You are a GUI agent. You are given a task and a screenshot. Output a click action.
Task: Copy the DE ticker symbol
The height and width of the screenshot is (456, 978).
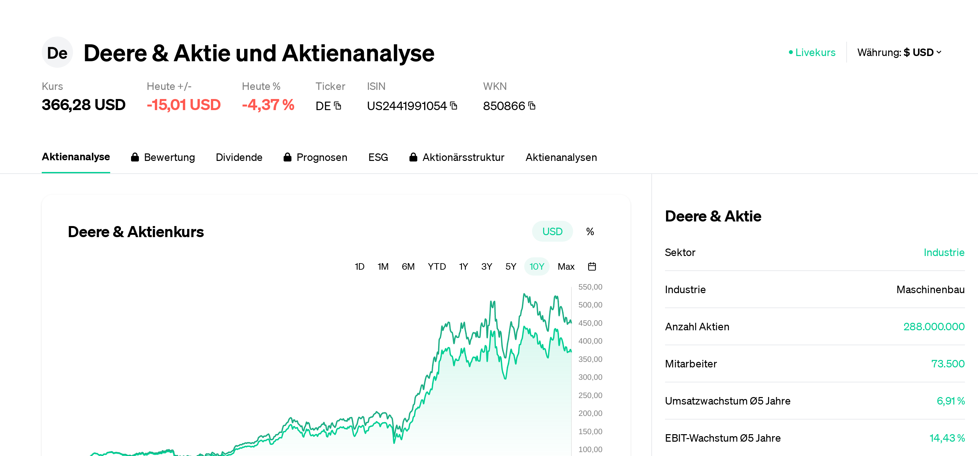[337, 106]
